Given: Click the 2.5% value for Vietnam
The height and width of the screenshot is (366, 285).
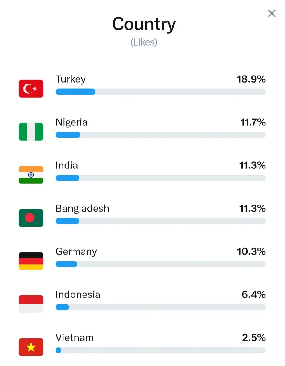Looking at the screenshot, I should [x=253, y=338].
